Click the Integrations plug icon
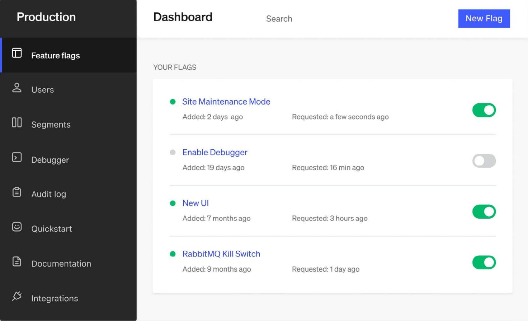The height and width of the screenshot is (321, 528). click(17, 296)
